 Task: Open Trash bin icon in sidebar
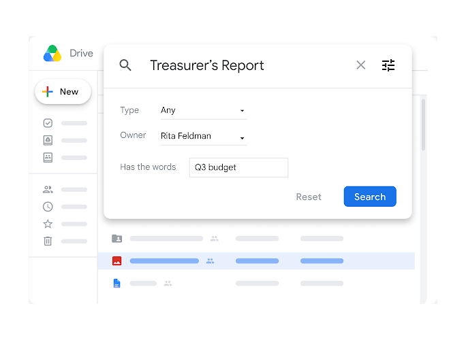tap(48, 241)
